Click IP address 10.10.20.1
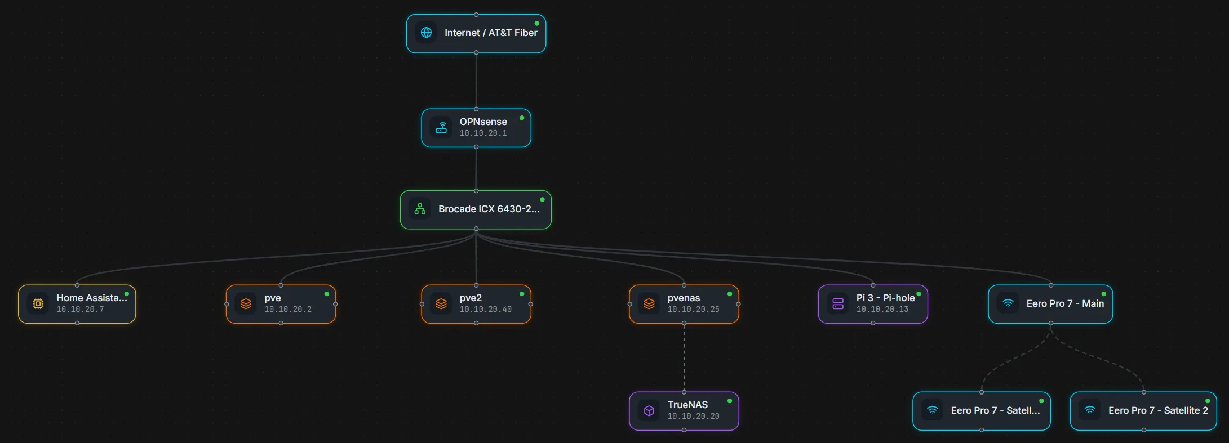Image resolution: width=1229 pixels, height=443 pixels. pyautogui.click(x=483, y=133)
